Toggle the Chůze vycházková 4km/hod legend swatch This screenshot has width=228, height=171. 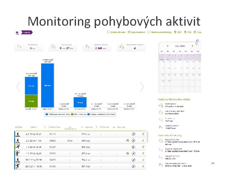[88, 114]
